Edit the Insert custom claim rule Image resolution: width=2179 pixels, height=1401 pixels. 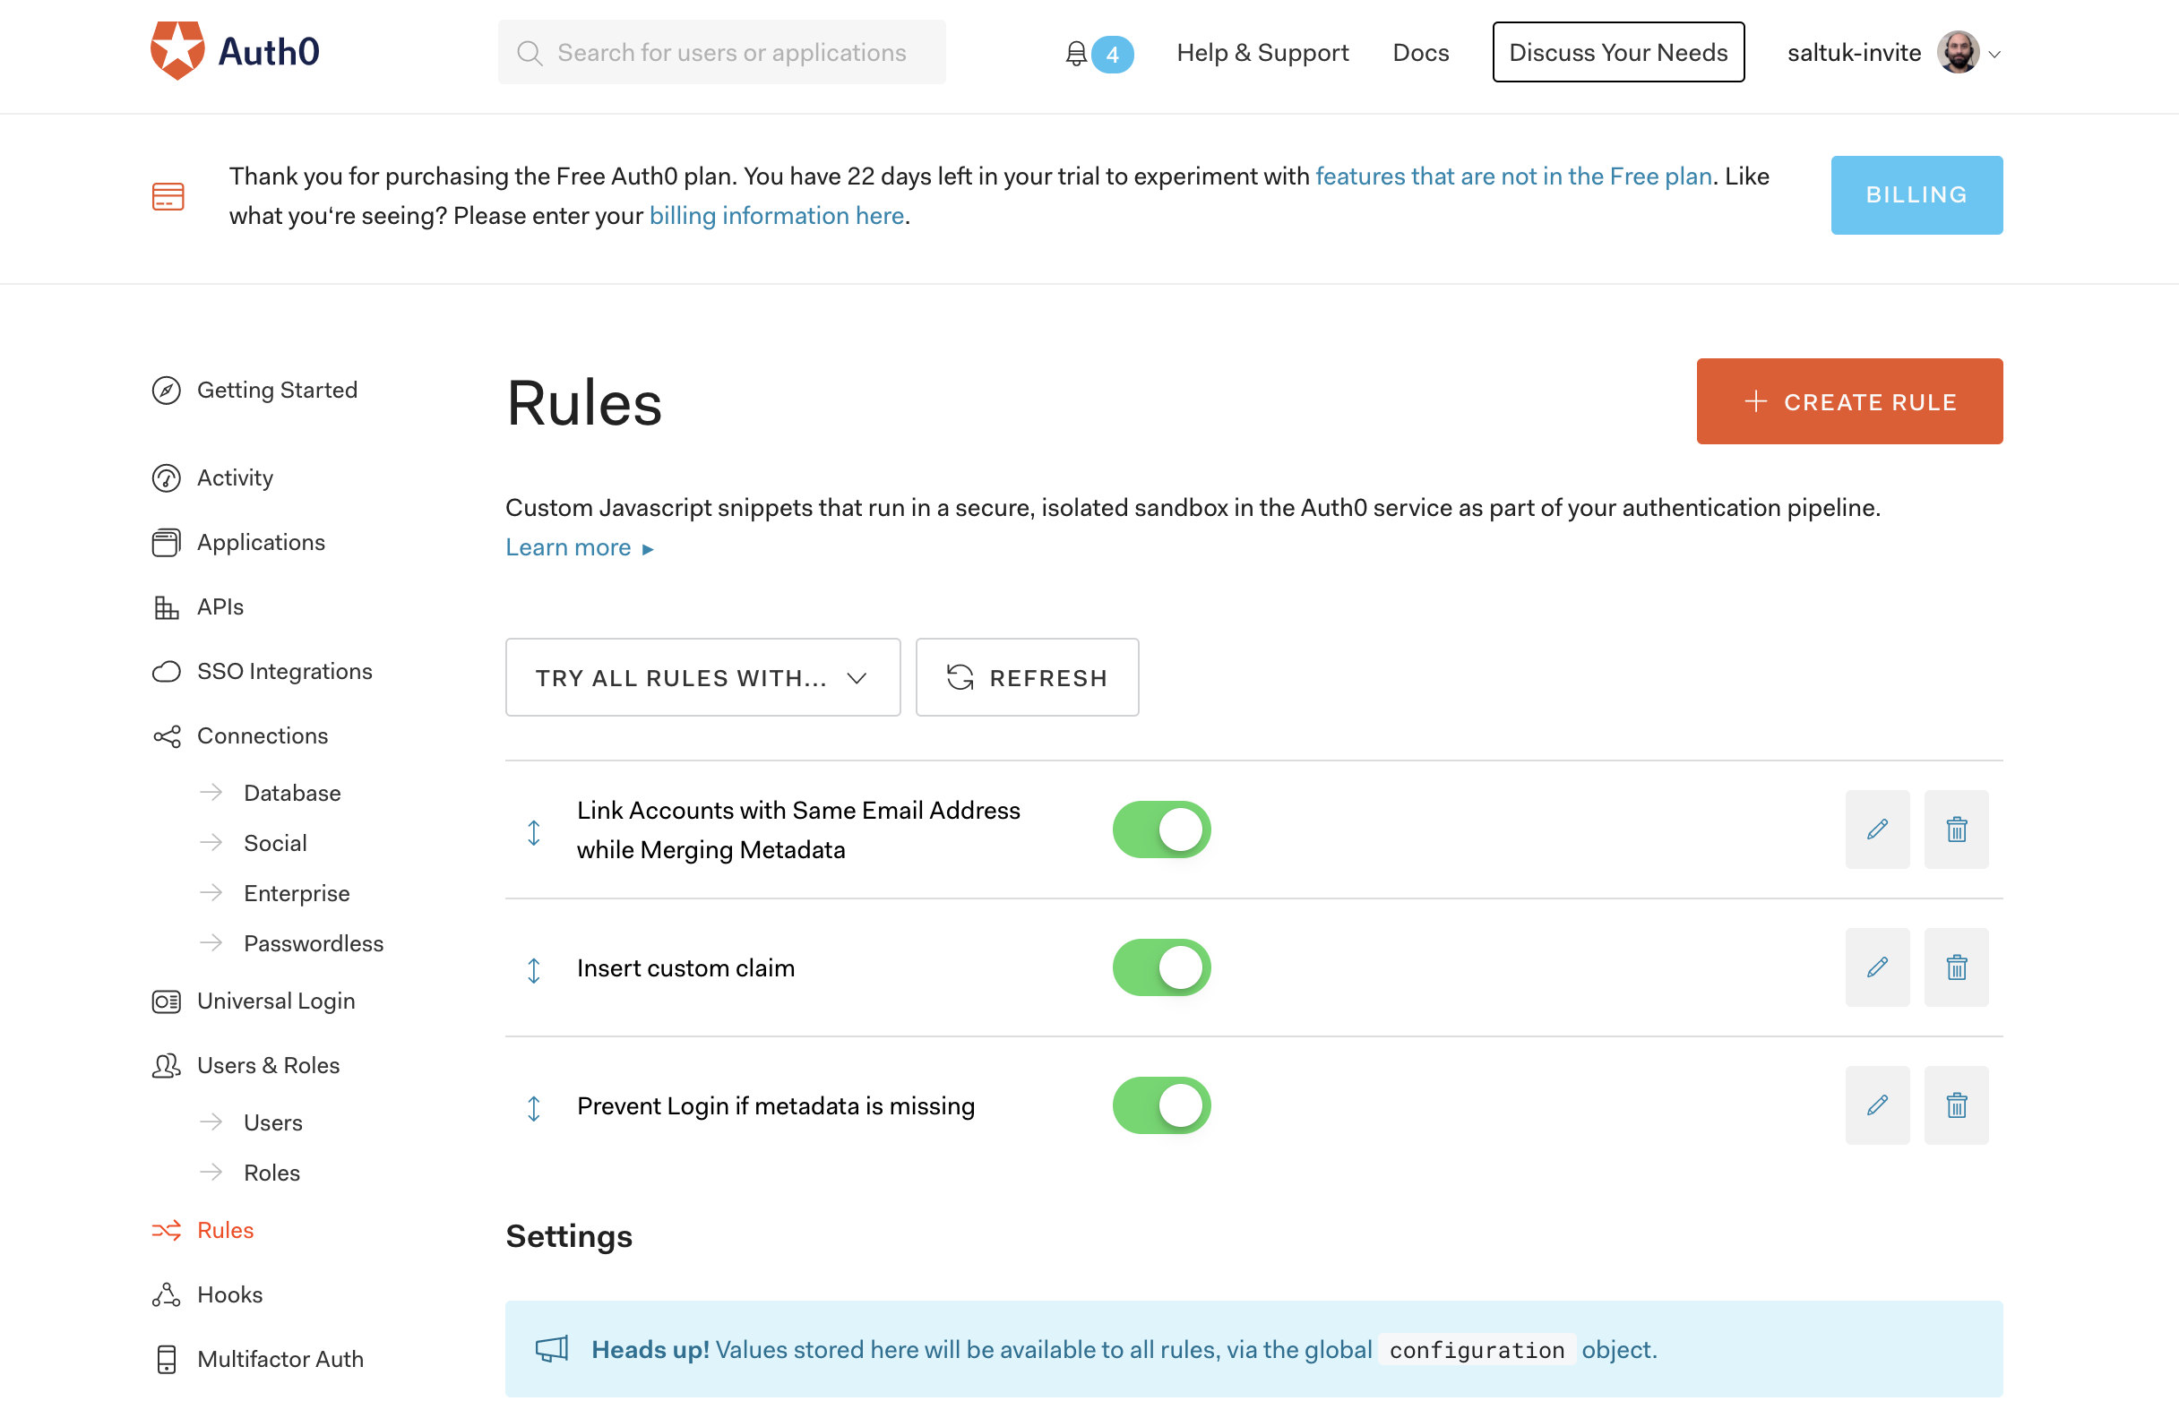pos(1877,967)
